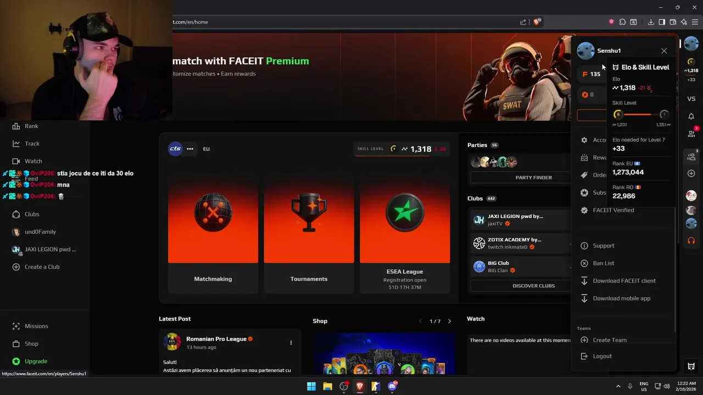Open JAXI LEGION club by jaxiTV
This screenshot has height=395, width=703.
[x=521, y=219]
